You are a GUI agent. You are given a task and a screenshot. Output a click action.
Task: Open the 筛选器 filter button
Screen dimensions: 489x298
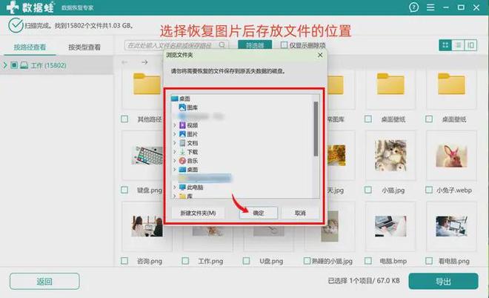tap(255, 45)
